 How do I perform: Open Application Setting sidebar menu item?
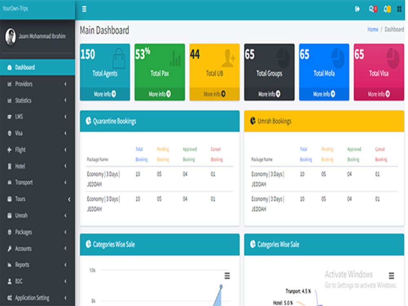point(38,298)
